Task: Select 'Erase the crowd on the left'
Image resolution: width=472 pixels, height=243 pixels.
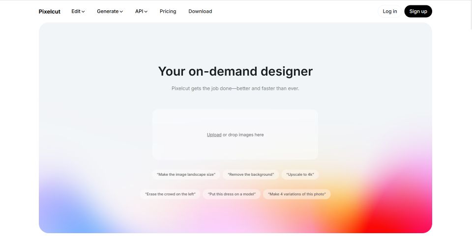Action: point(171,194)
